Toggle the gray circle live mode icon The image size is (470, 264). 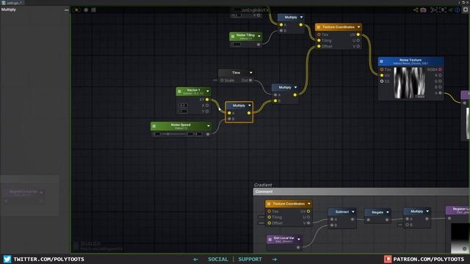tap(86, 10)
